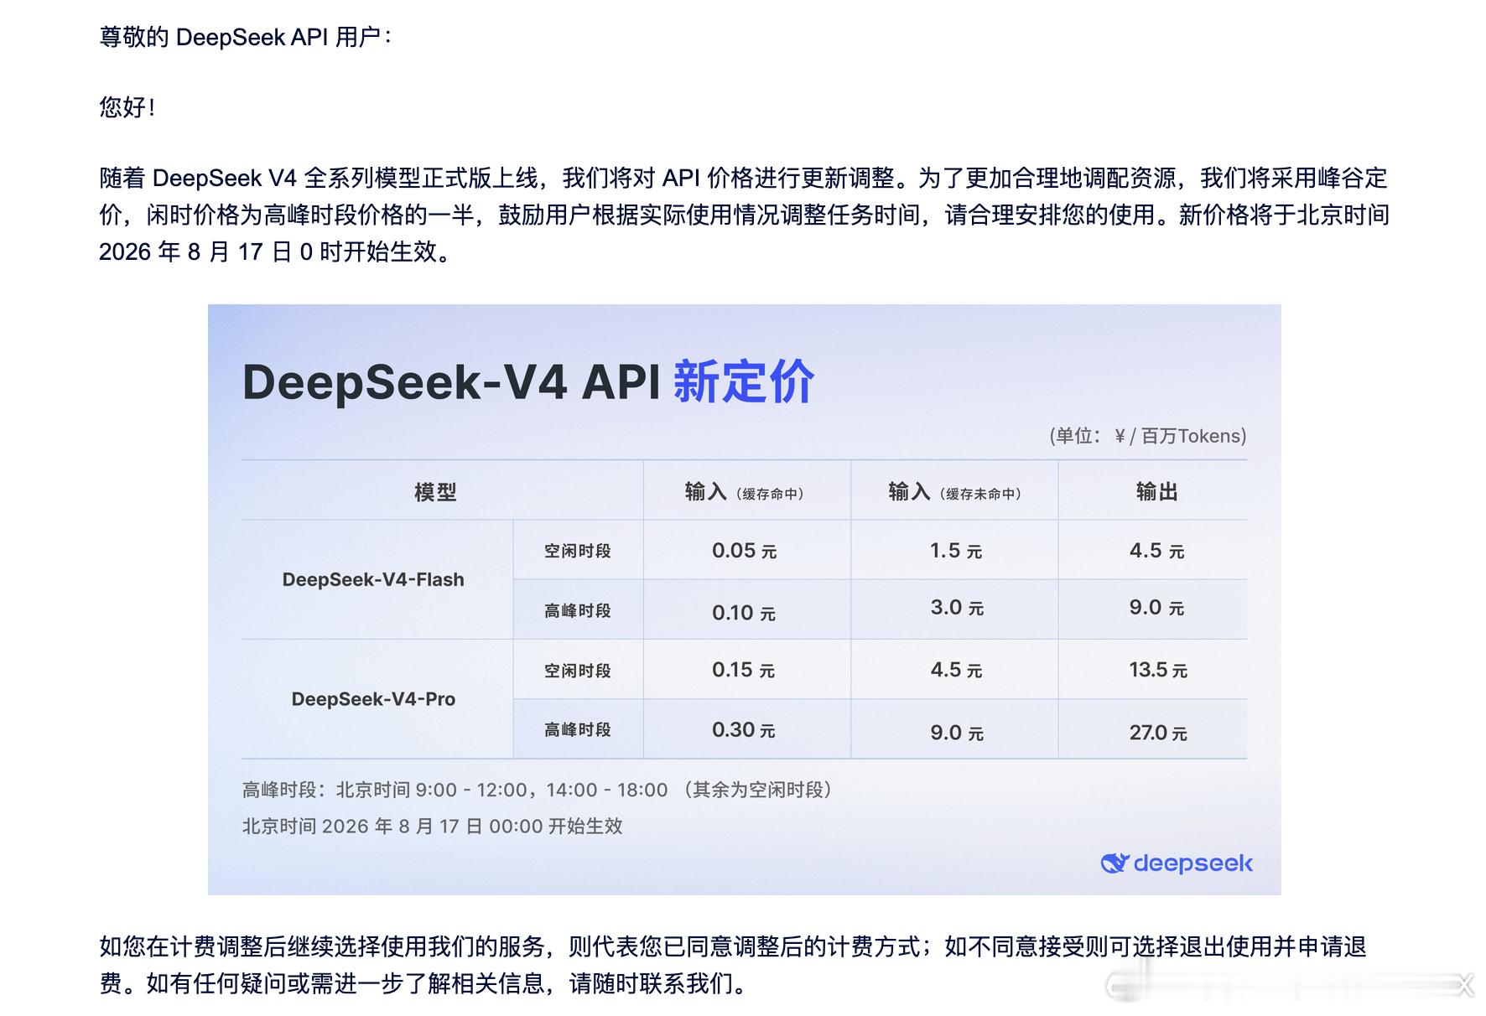Click the "1.5 元" price cell

coord(956,551)
